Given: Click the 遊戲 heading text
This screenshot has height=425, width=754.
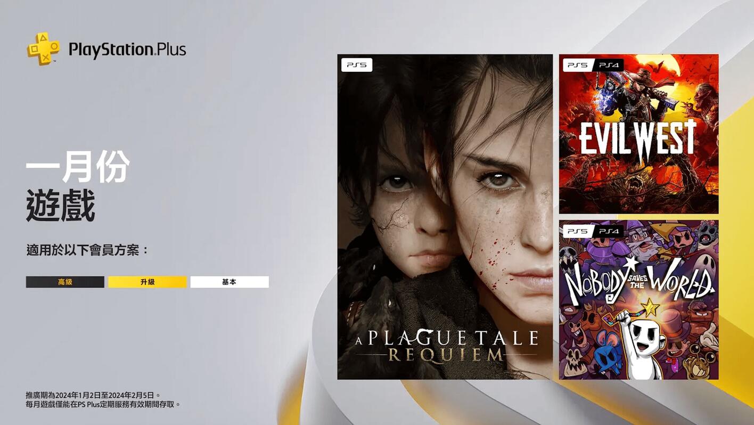Looking at the screenshot, I should coord(61,205).
